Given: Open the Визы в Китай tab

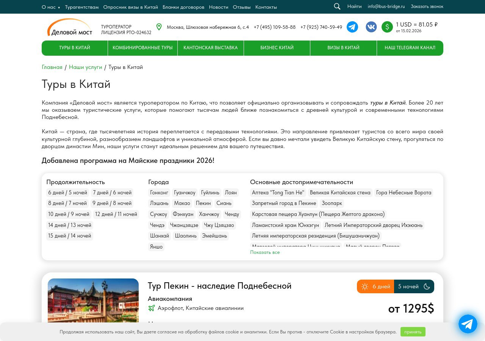Looking at the screenshot, I should (x=343, y=48).
